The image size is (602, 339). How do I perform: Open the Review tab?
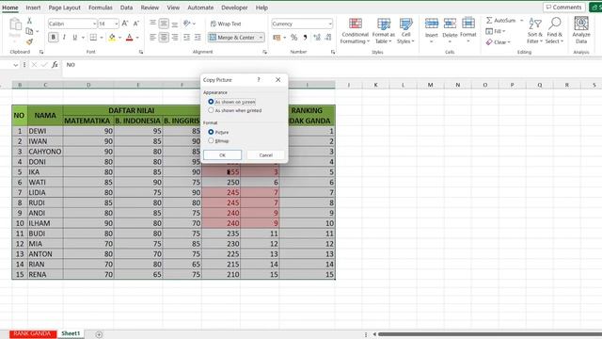click(150, 8)
